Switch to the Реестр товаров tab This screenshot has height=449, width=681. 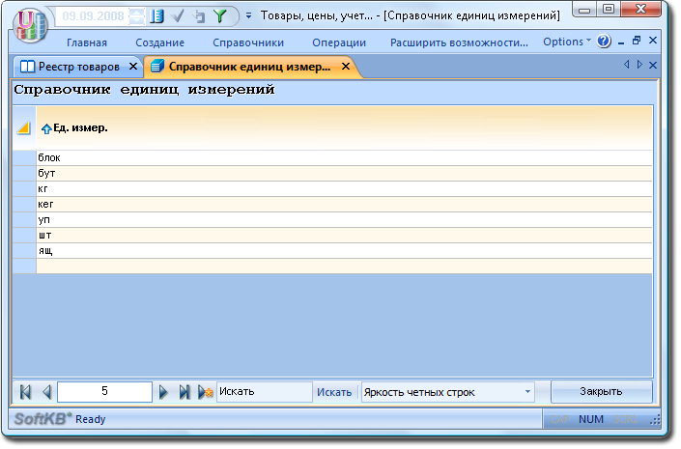click(79, 67)
